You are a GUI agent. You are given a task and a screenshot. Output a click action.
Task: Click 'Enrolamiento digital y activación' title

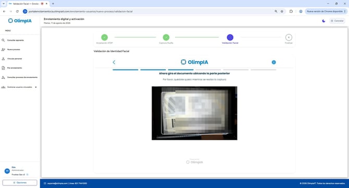point(64,19)
